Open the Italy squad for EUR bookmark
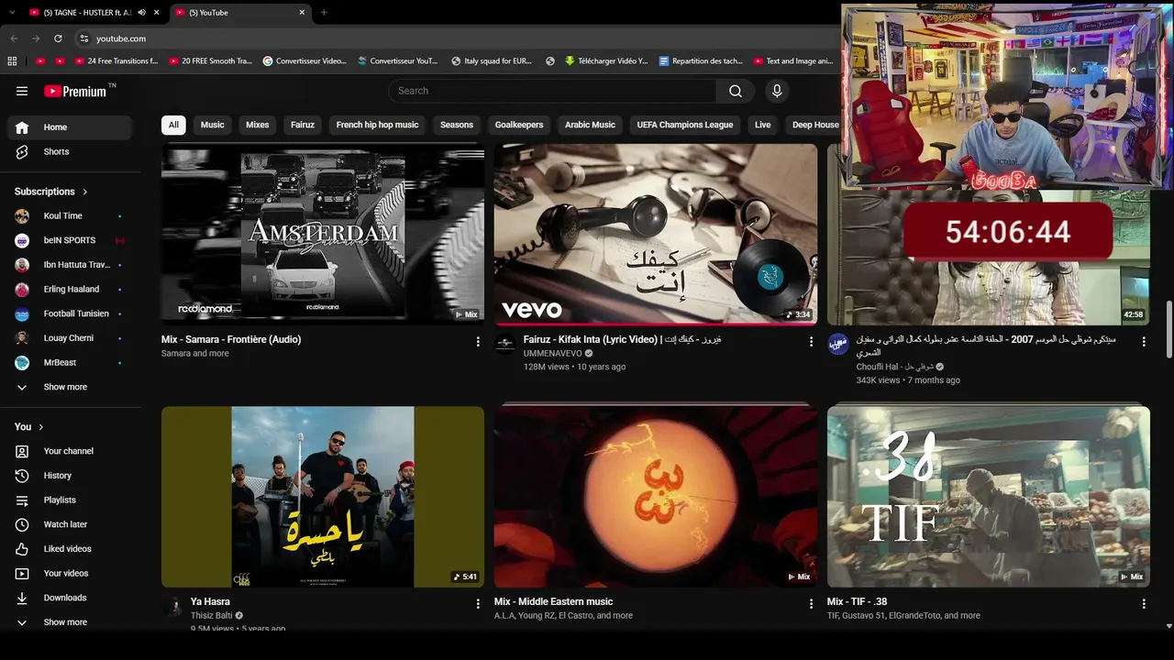Viewport: 1174px width, 660px height. (x=492, y=61)
